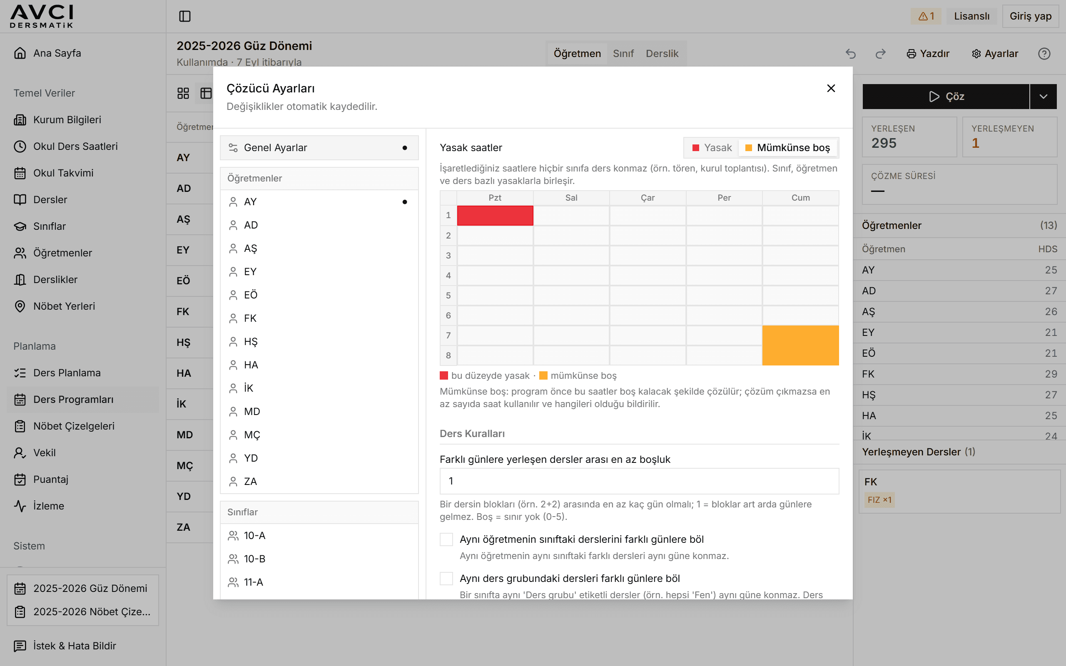Viewport: 1066px width, 666px height.
Task: Enable splitting same lesson group across days
Action: (x=446, y=579)
